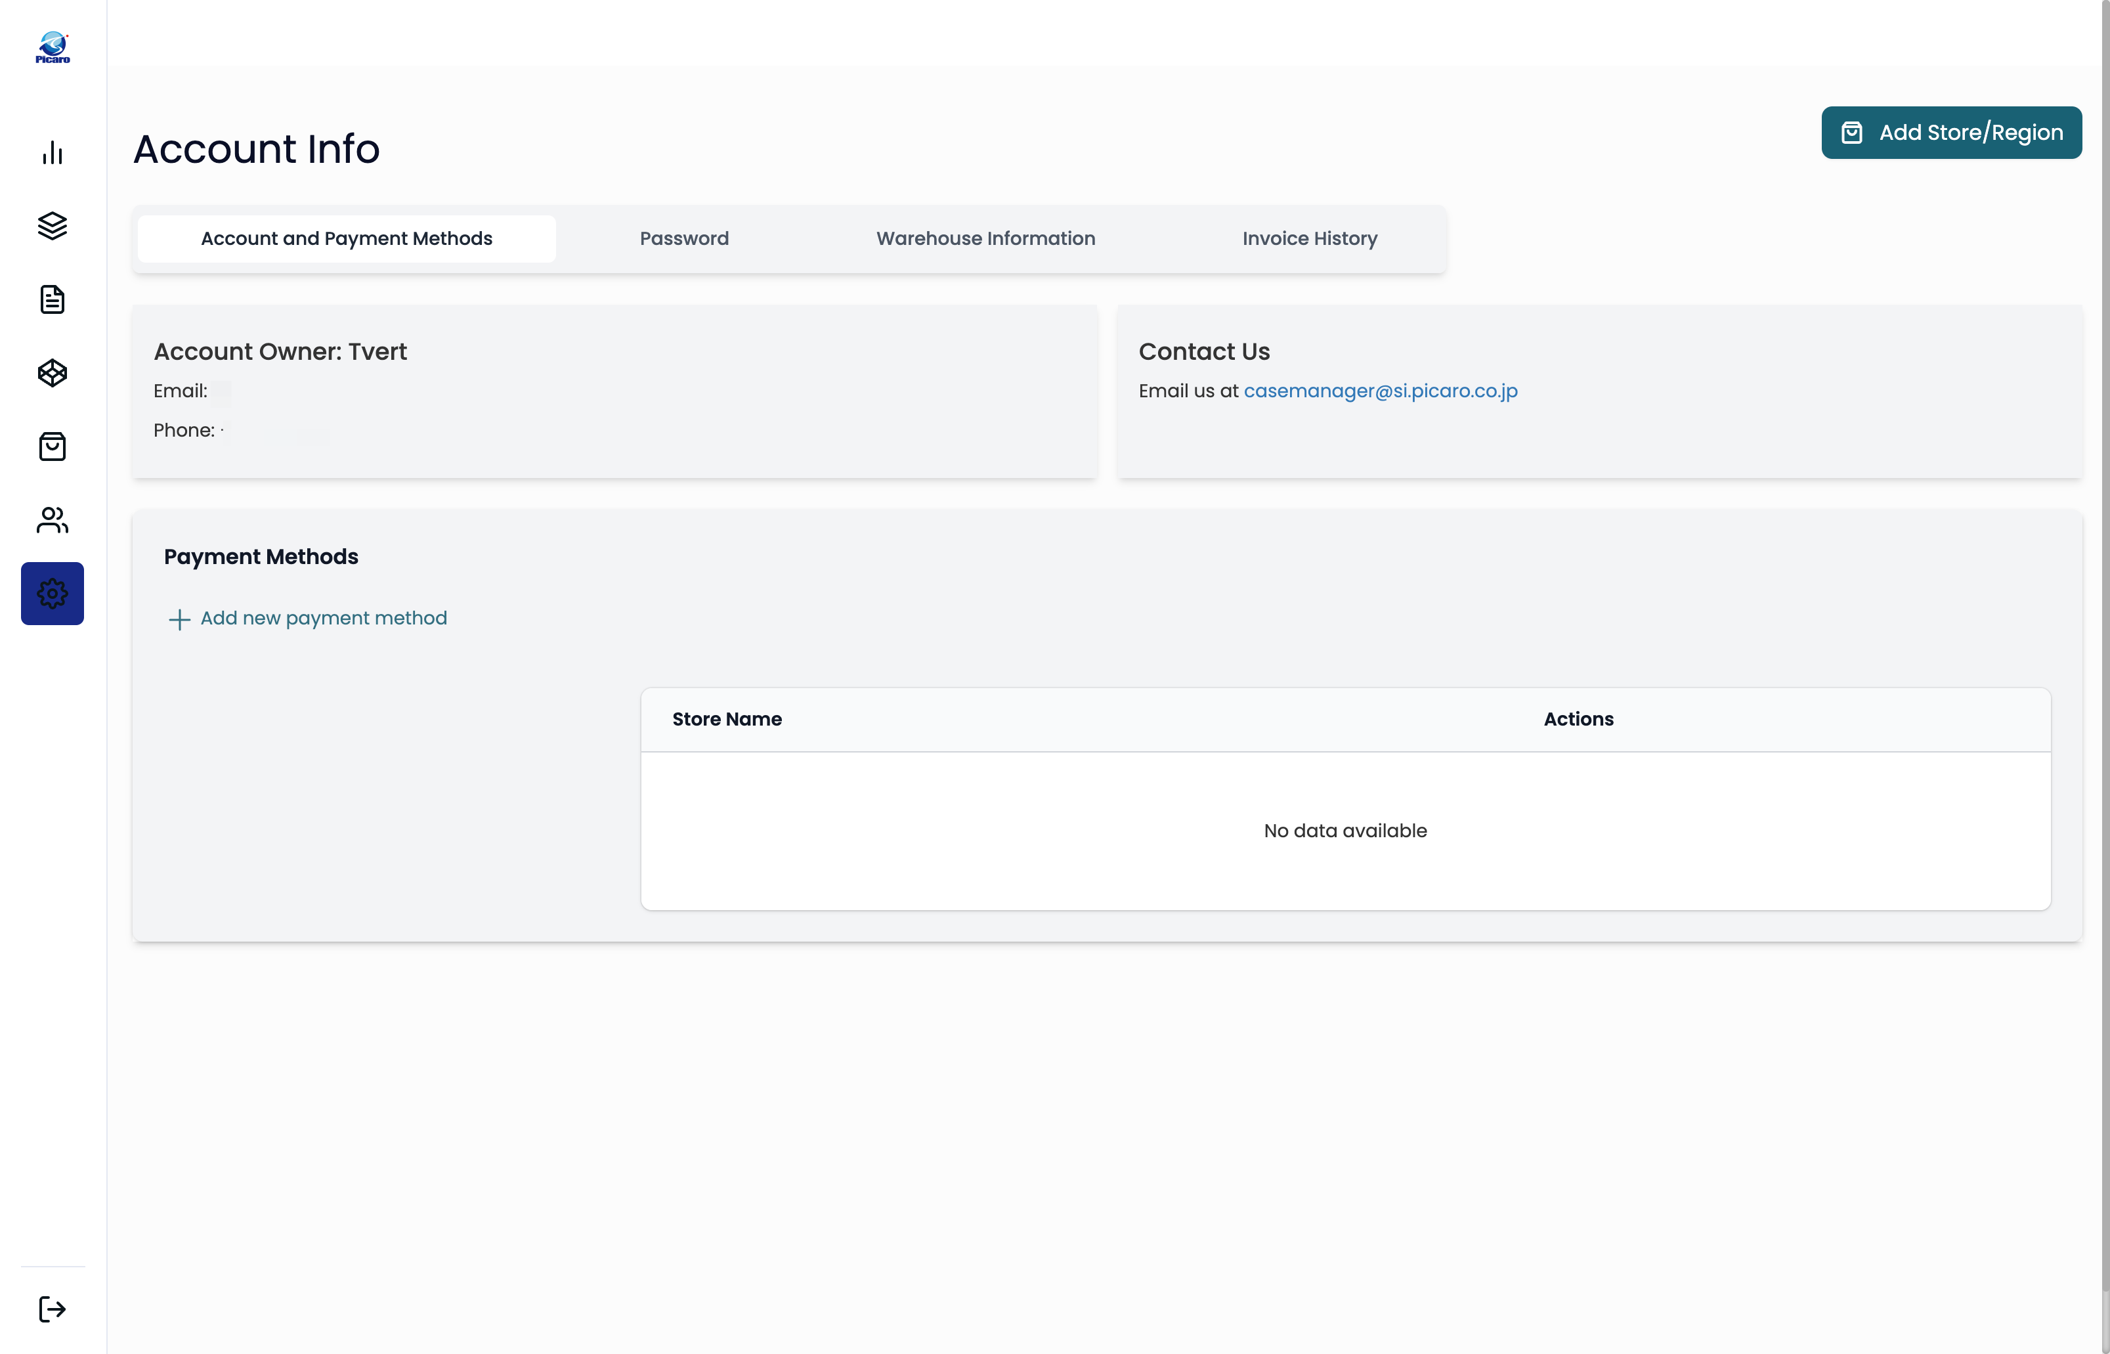2110x1354 pixels.
Task: Open the document file sidebar icon
Action: tap(53, 299)
